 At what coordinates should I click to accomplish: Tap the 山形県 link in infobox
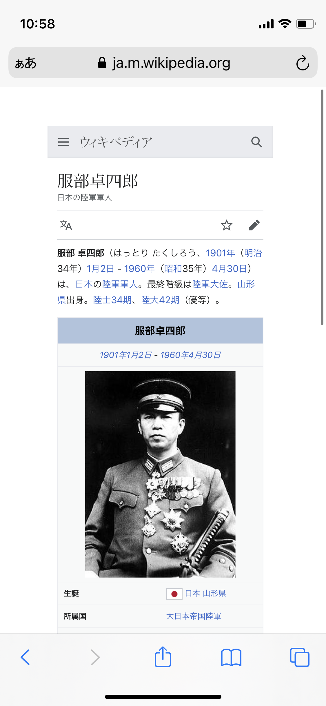pyautogui.click(x=214, y=593)
